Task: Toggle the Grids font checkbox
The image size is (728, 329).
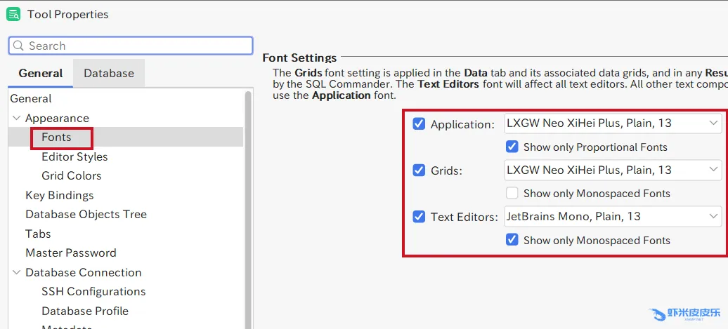Action: pyautogui.click(x=419, y=170)
